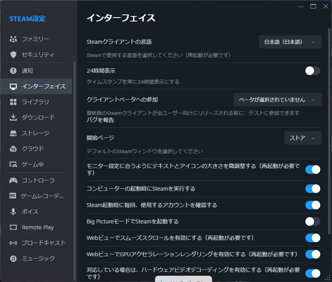The image size is (332, 282).
Task: Click the settings content vertical scrollbar
Action: coord(329,131)
